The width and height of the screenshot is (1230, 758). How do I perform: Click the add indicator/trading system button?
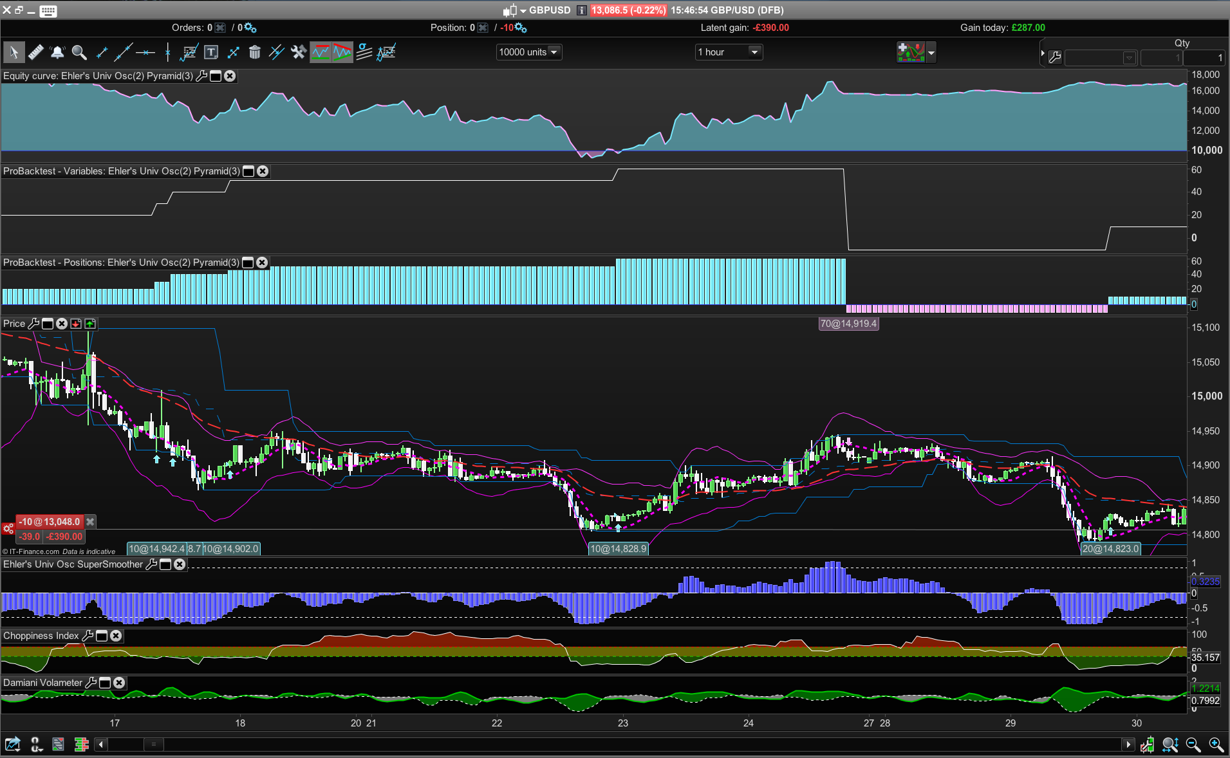(911, 52)
